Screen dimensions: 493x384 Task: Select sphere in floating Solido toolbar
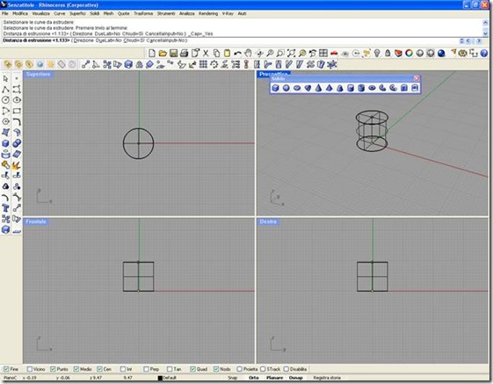point(286,88)
